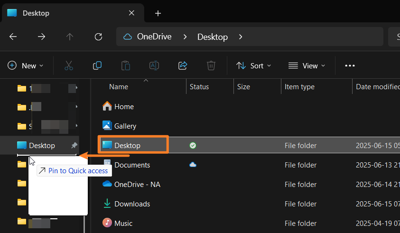
Task: Click the Music note icon
Action: (107, 223)
